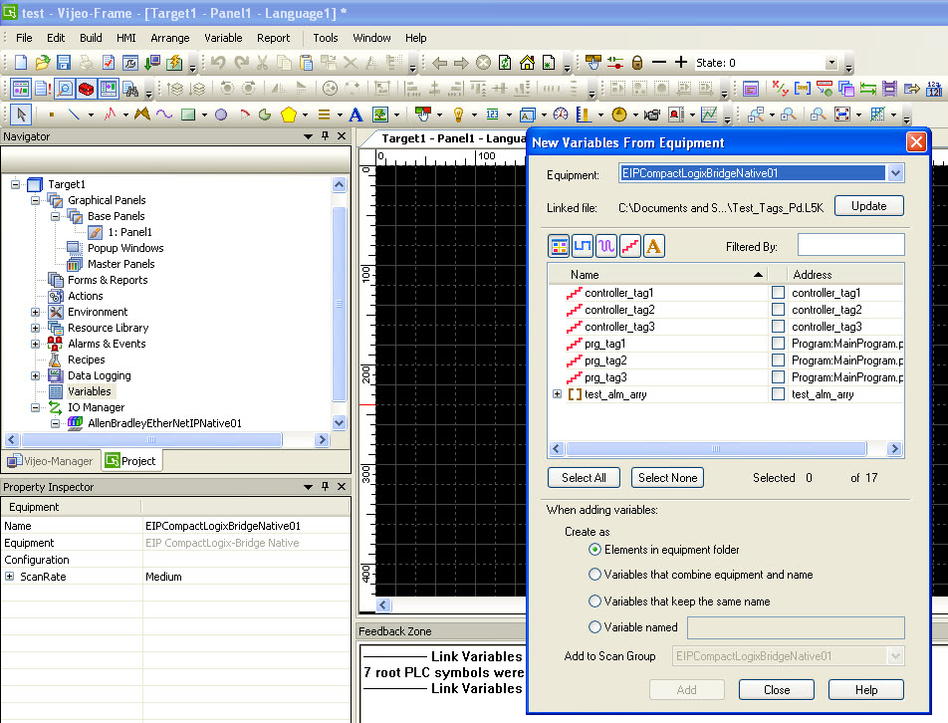Click the Filtered By input field
Screen dimensions: 948x723
850,245
